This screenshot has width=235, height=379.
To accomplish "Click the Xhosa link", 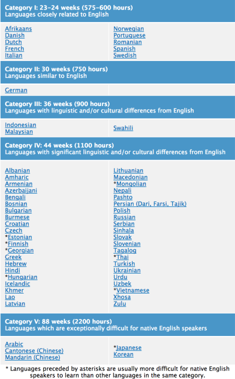I will (x=122, y=297).
